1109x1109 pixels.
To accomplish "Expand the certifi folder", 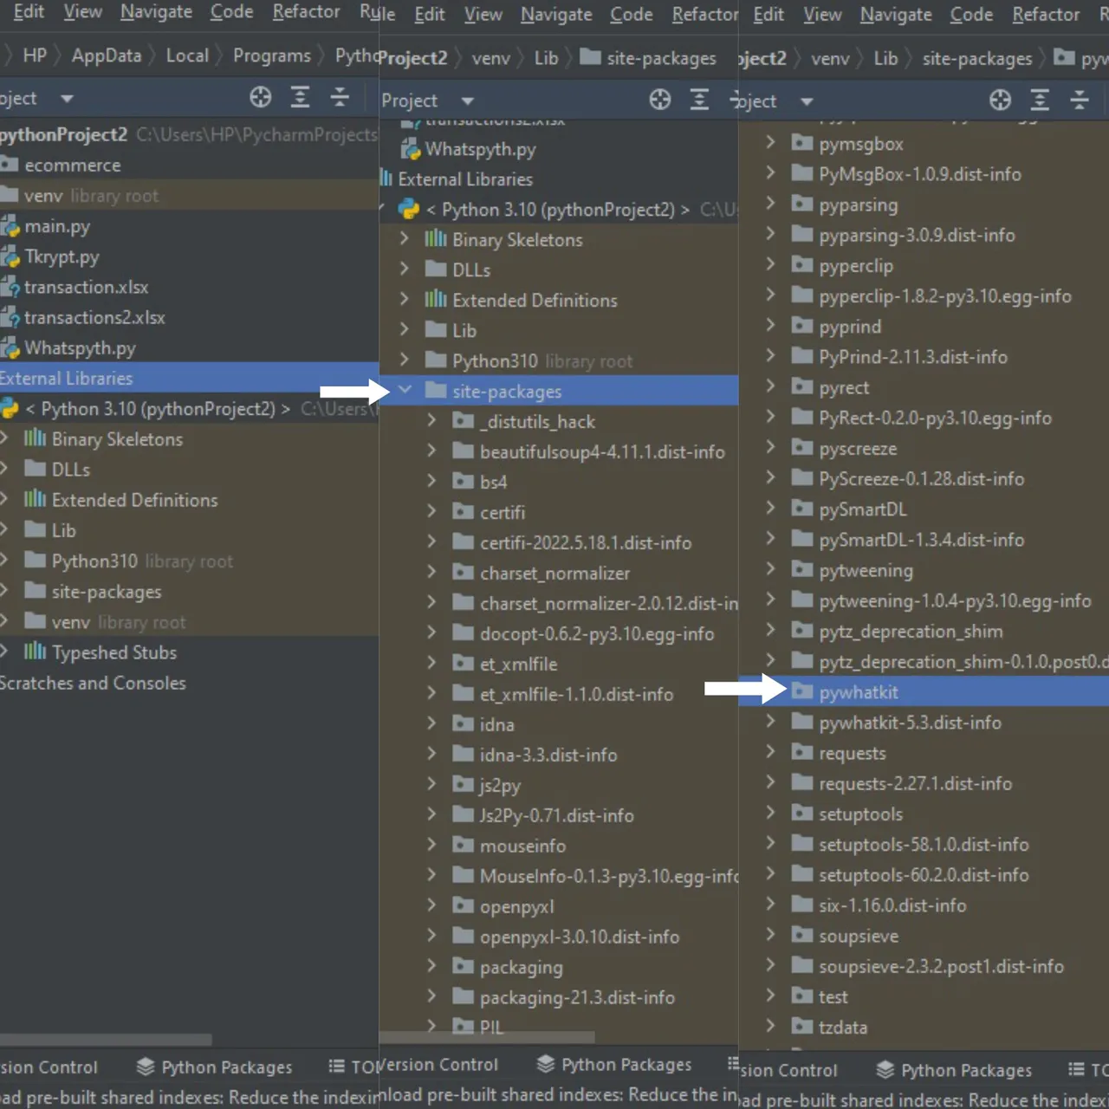I will click(431, 511).
